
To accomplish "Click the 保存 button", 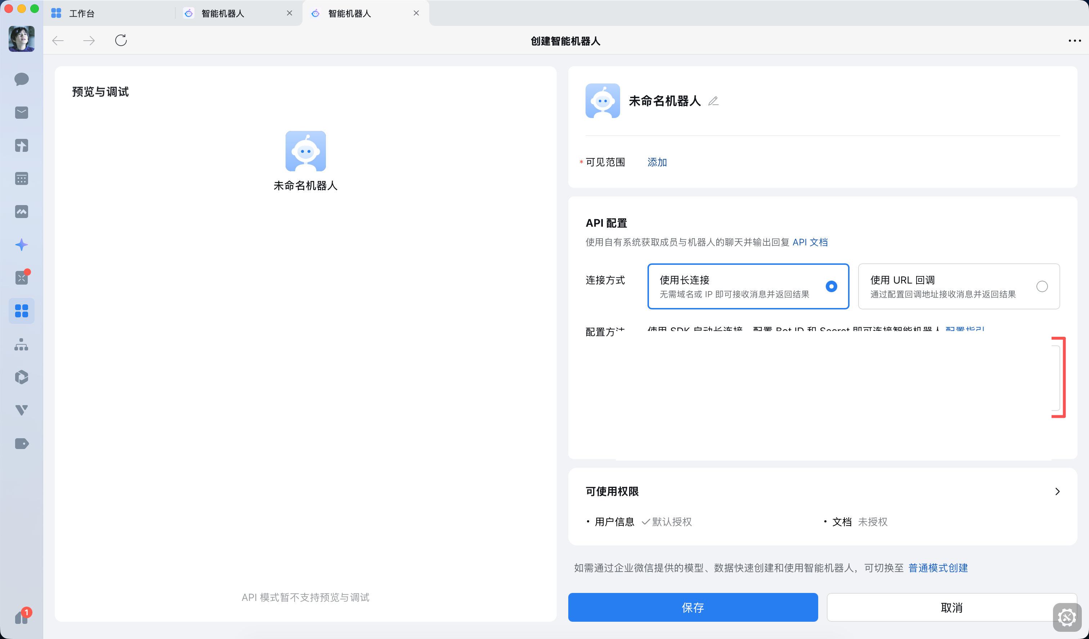I will (x=693, y=607).
